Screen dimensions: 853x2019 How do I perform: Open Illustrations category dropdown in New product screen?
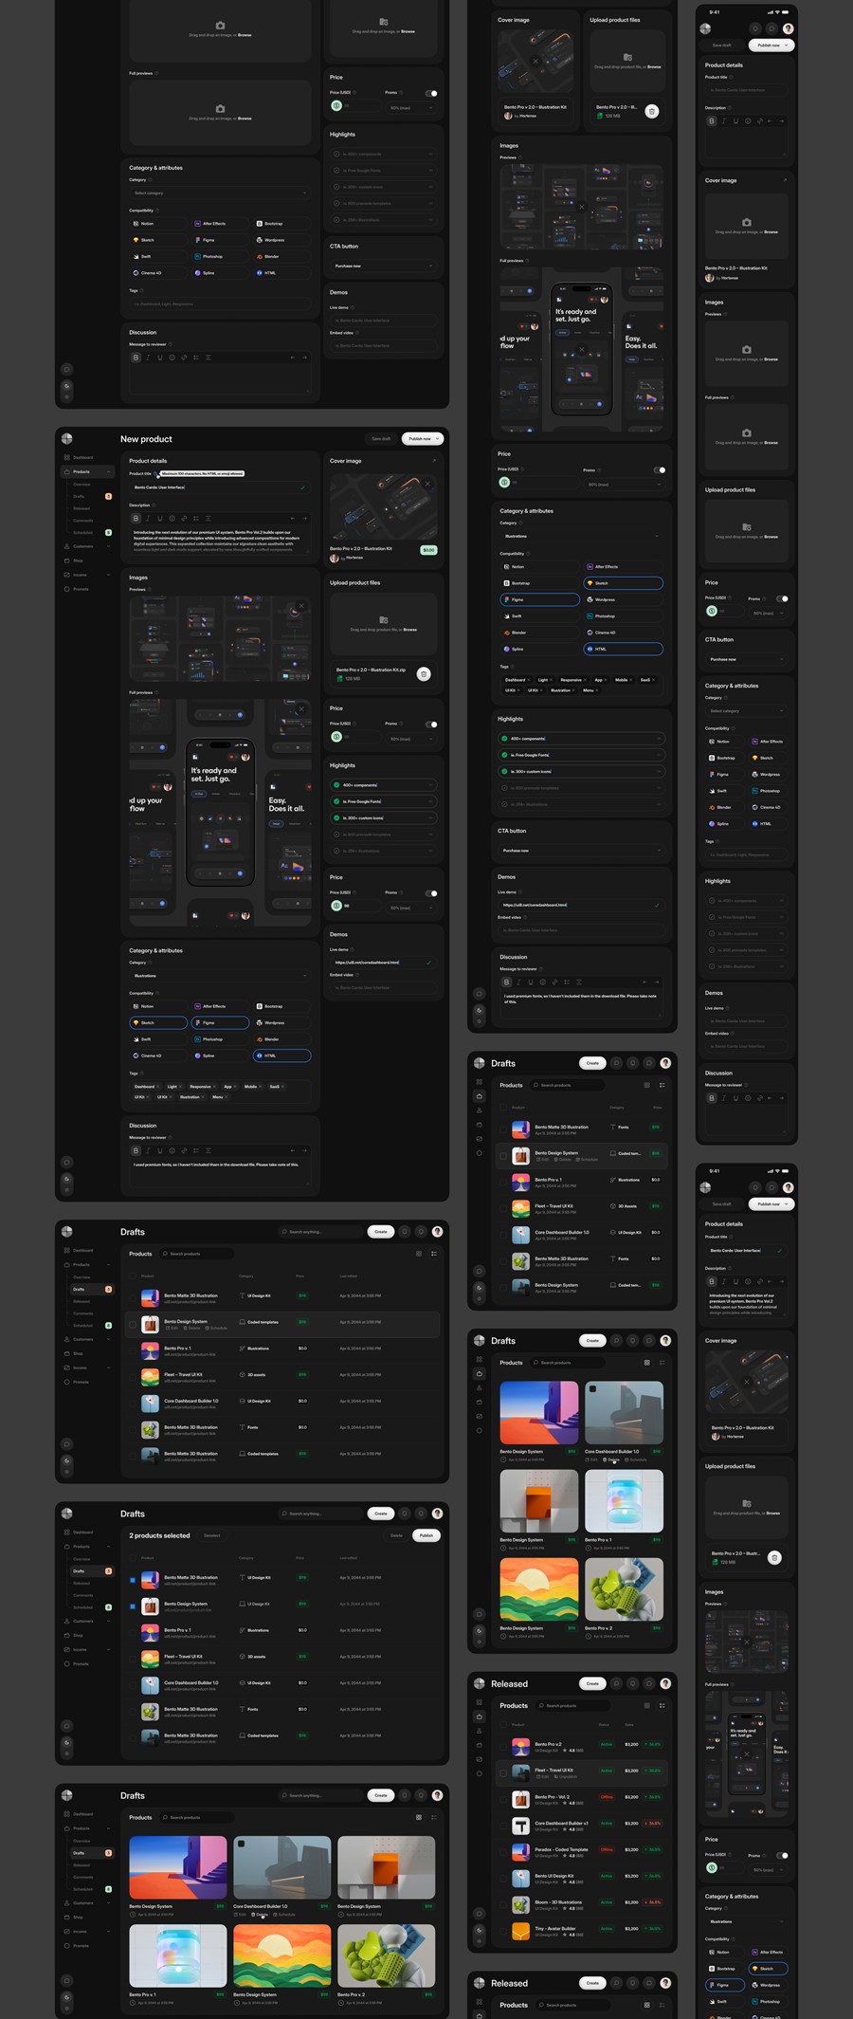click(x=220, y=976)
